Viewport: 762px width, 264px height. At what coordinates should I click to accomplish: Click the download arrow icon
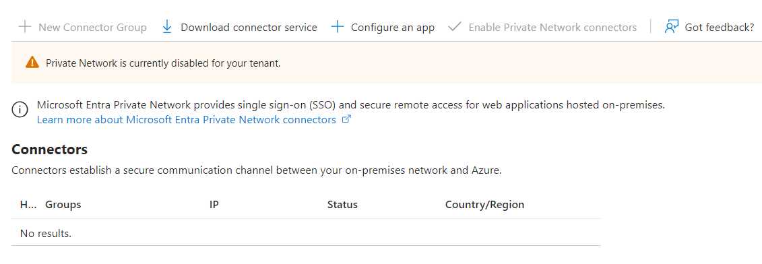point(167,27)
